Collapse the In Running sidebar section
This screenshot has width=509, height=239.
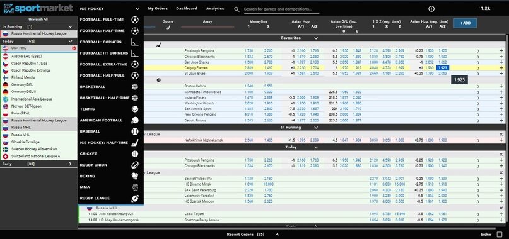(x=70, y=27)
